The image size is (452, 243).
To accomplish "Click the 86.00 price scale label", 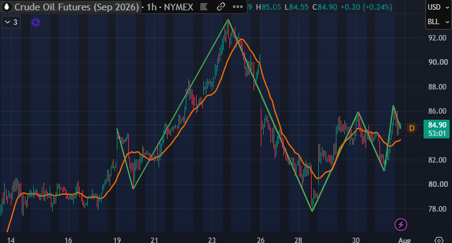I will coord(438,111).
